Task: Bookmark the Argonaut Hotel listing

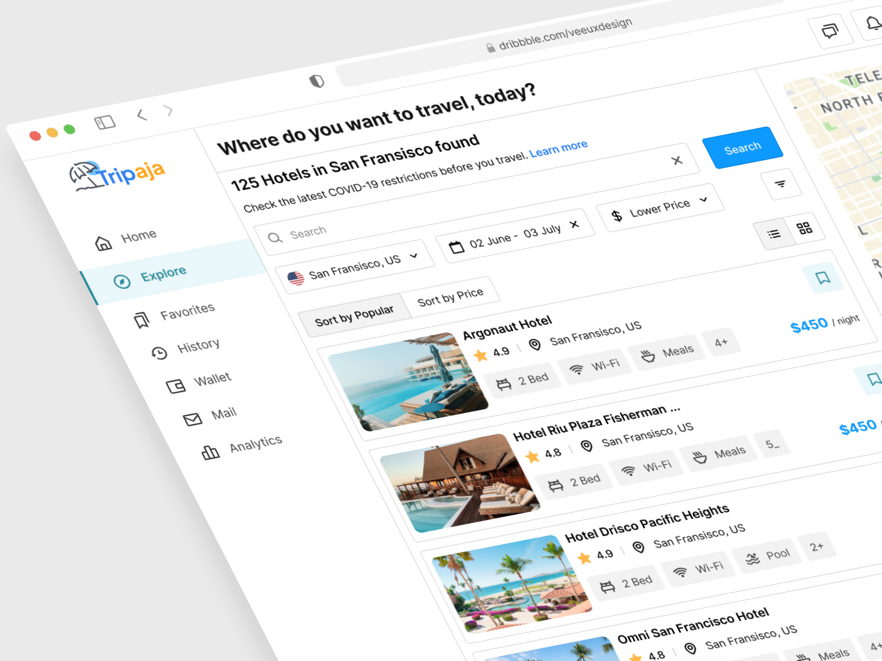Action: click(x=824, y=278)
